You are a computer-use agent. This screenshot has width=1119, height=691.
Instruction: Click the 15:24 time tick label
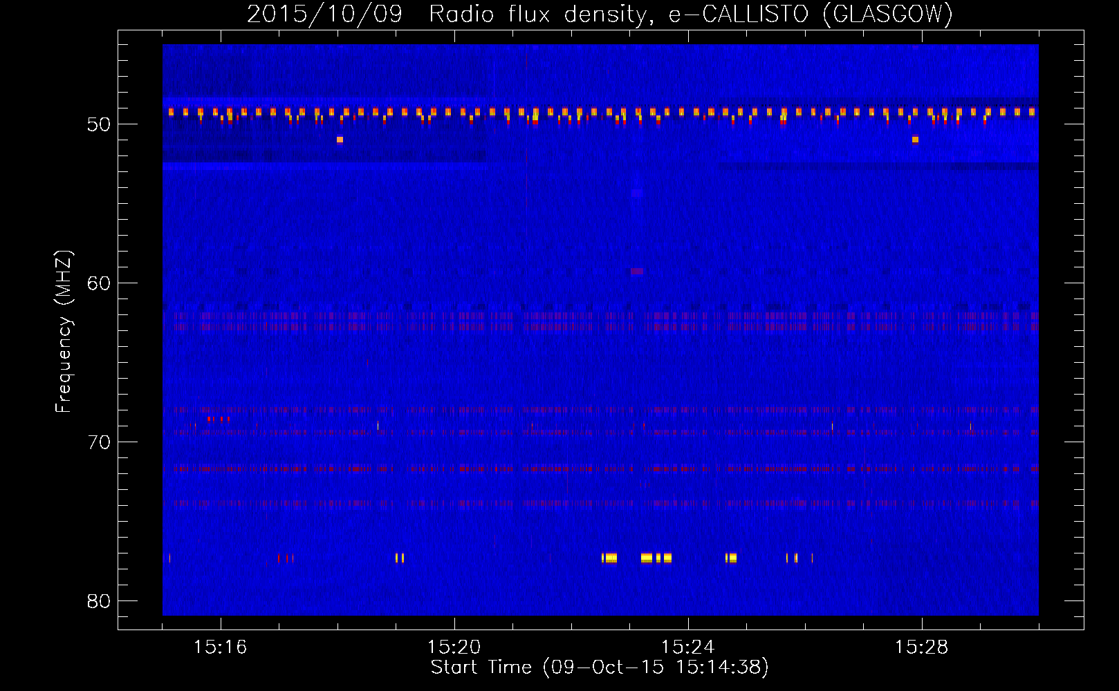tap(688, 647)
